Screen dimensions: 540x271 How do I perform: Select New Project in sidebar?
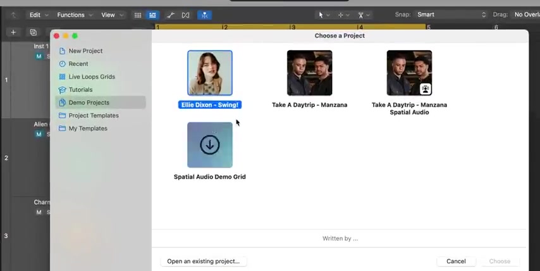coord(100,51)
